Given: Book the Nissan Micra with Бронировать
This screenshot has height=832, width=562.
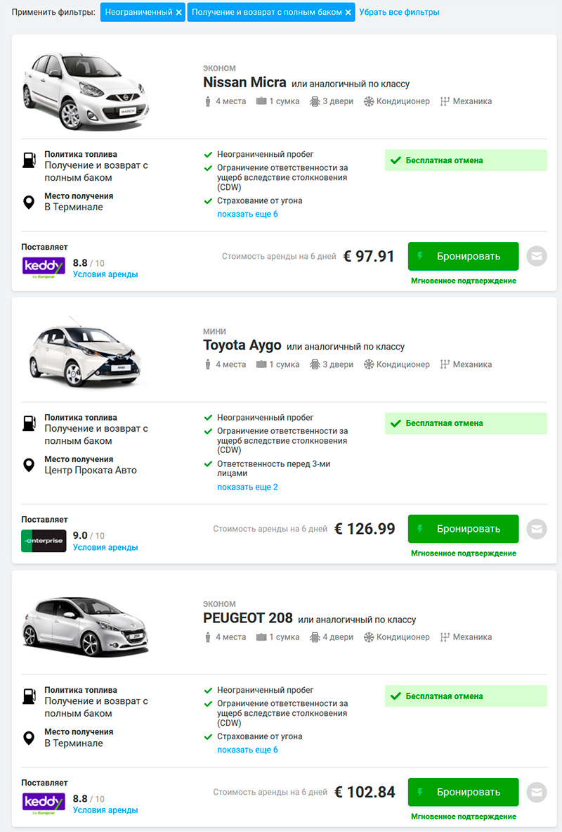Looking at the screenshot, I should pyautogui.click(x=463, y=256).
